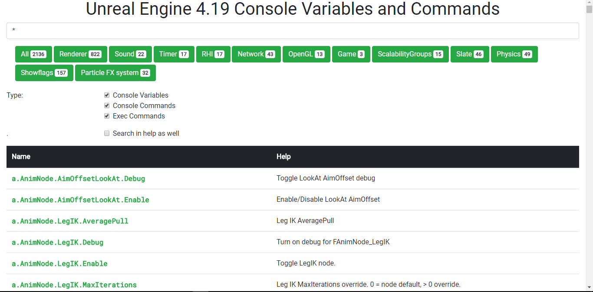Filter by Showflags category

pyautogui.click(x=44, y=73)
